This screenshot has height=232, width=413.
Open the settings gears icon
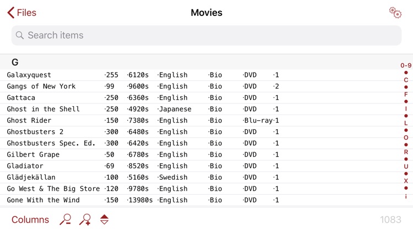[395, 13]
